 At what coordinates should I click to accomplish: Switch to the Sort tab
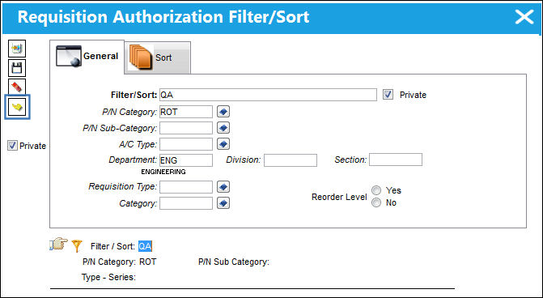158,57
